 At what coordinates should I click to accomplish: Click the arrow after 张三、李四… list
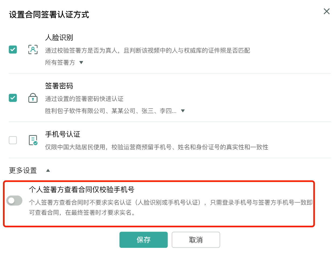[x=183, y=111]
